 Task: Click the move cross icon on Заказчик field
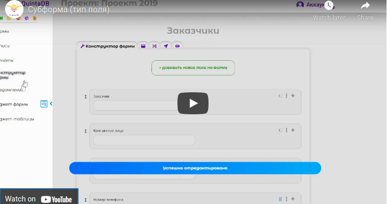[x=293, y=96]
